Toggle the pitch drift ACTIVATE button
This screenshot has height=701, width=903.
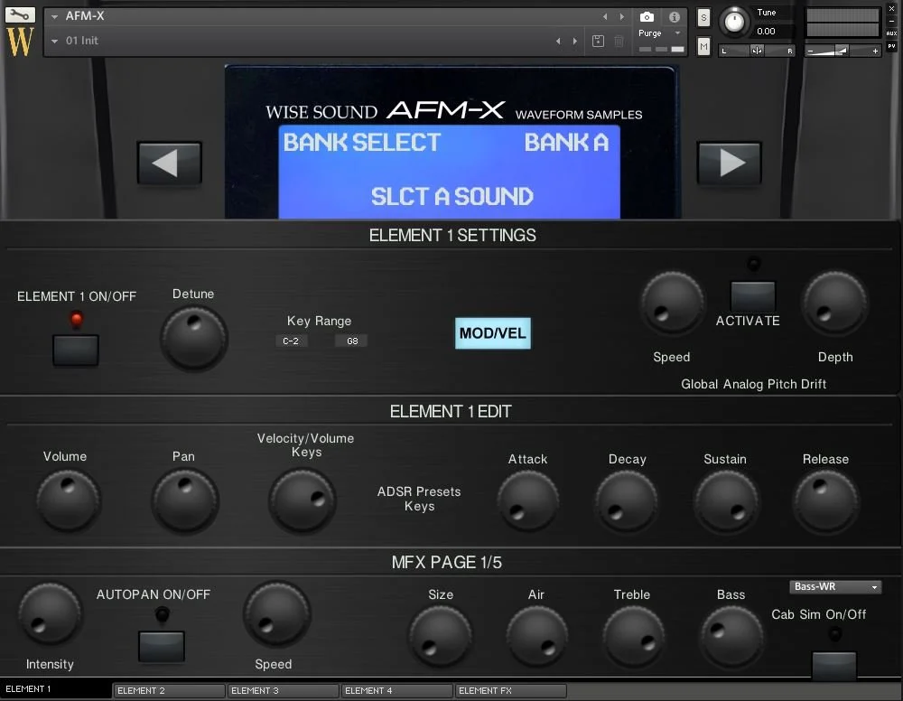pyautogui.click(x=753, y=295)
